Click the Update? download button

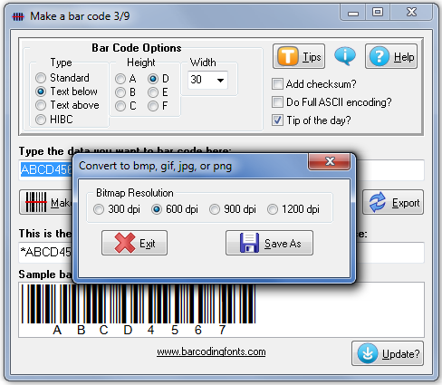pyautogui.click(x=388, y=353)
